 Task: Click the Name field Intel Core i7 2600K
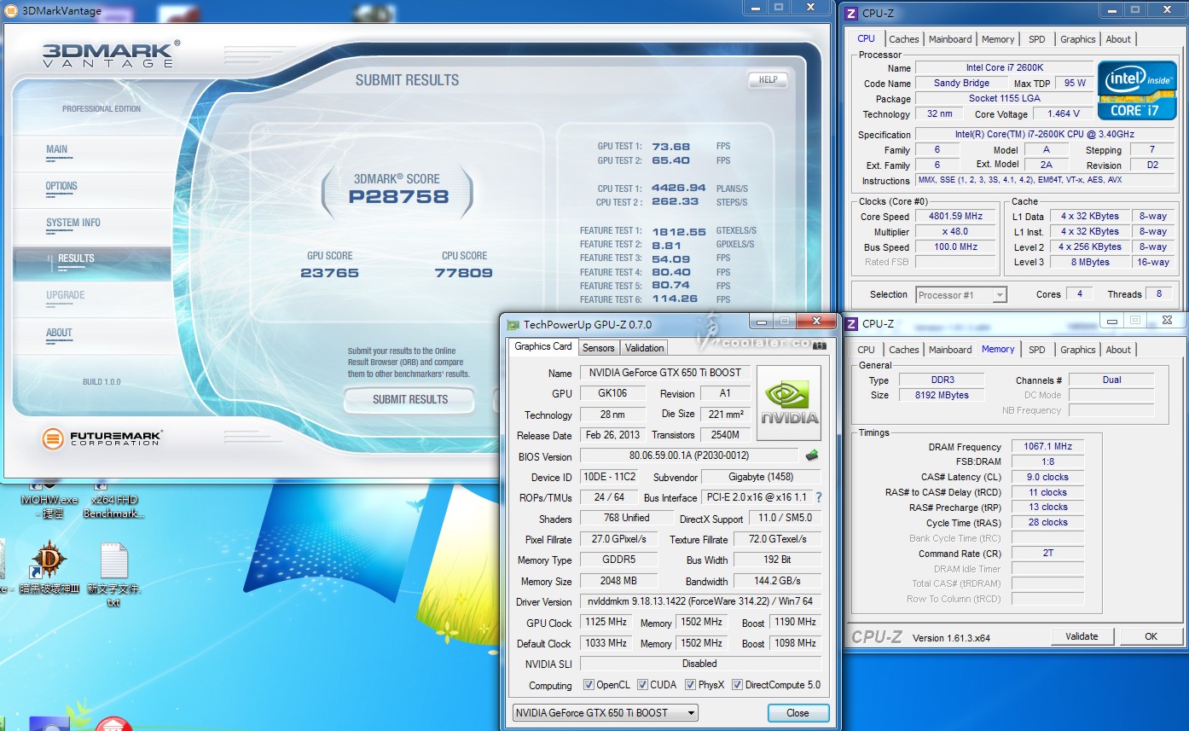click(1004, 67)
